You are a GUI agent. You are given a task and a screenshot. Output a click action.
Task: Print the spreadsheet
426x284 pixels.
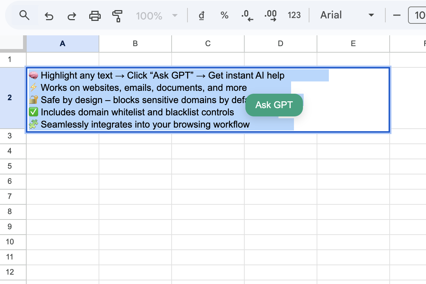point(95,16)
